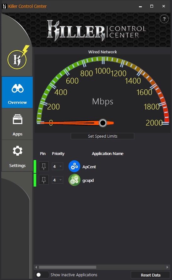Open the help question mark icon
This screenshot has height=280, width=172.
[164, 19]
